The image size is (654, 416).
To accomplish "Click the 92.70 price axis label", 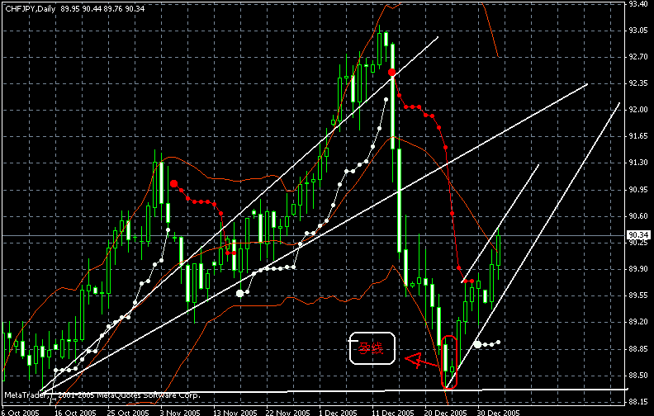I will point(638,57).
